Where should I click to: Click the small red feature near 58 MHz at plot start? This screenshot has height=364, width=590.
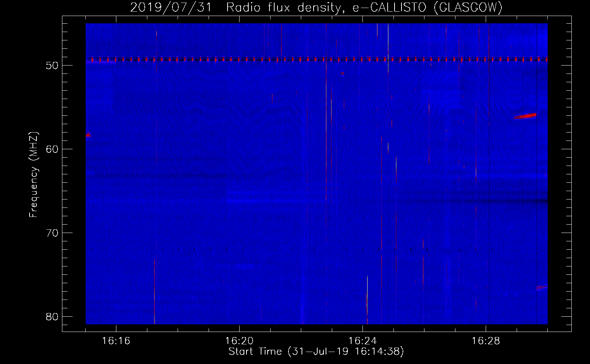coord(88,135)
